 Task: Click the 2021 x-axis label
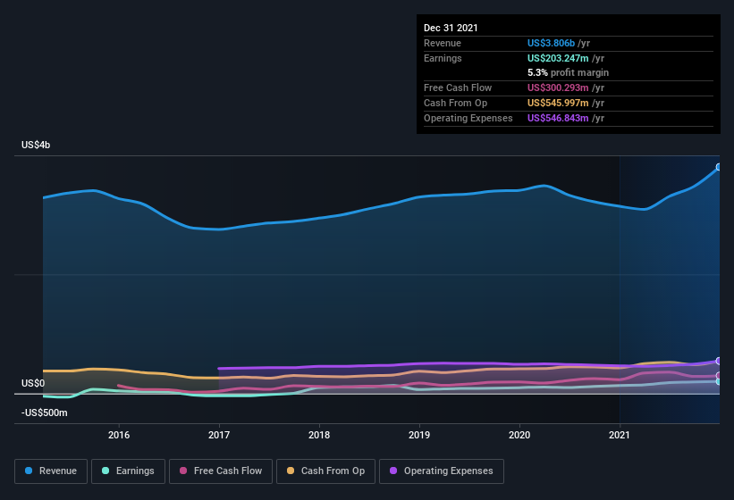(620, 435)
